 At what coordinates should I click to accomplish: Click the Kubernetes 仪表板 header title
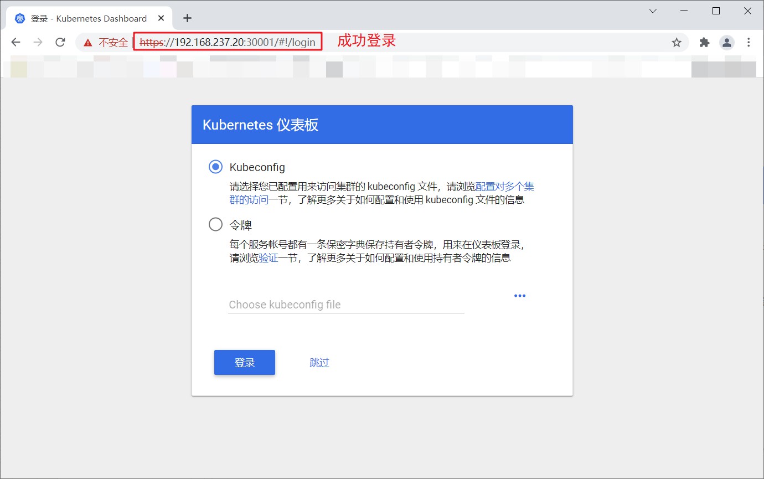[x=260, y=125]
